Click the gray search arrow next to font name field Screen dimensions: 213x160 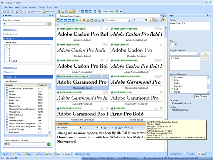pyautogui.click(x=49, y=24)
